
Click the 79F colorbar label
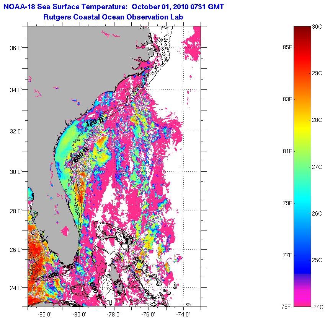pos(287,203)
